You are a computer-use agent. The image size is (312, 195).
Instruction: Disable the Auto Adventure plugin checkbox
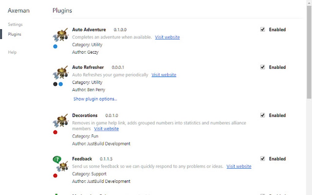[x=262, y=30]
